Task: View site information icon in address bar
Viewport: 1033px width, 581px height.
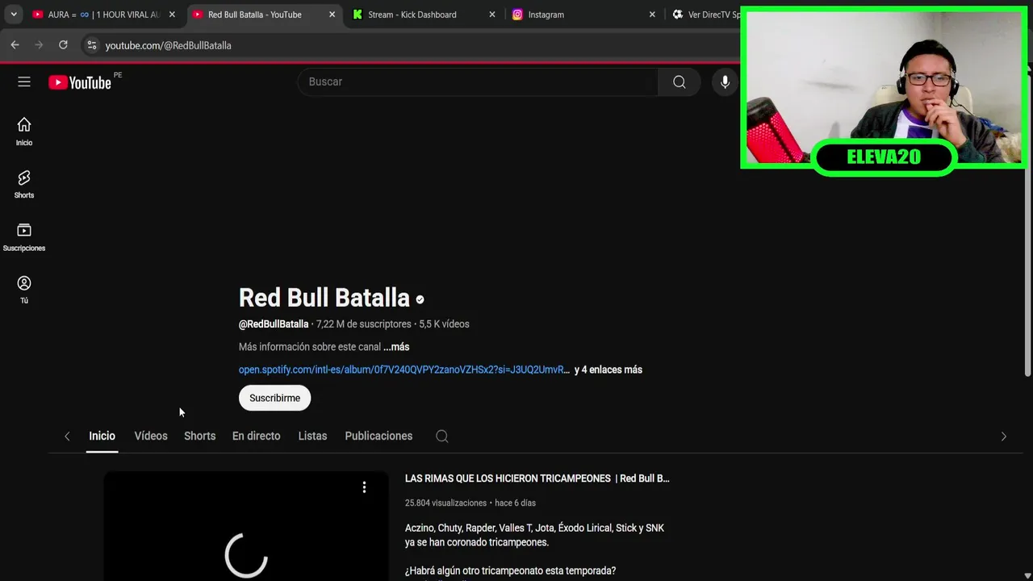Action: click(92, 45)
